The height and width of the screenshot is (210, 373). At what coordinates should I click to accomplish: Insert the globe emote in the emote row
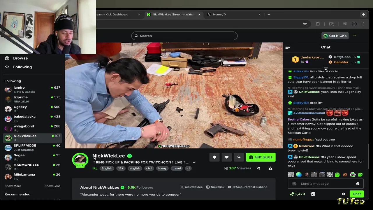tap(299, 175)
